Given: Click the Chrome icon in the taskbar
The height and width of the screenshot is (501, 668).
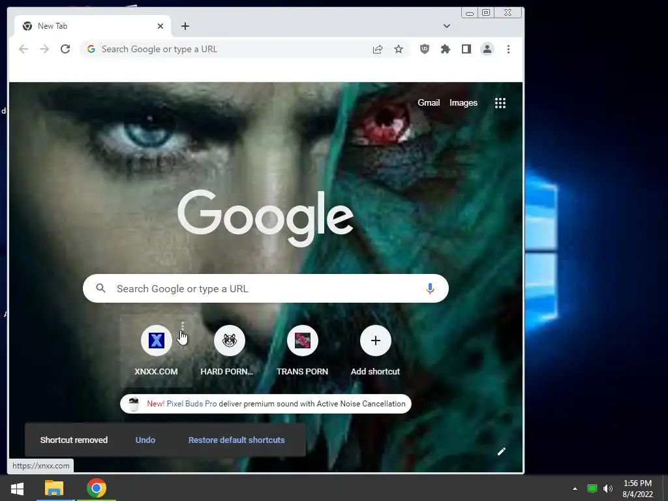Looking at the screenshot, I should [97, 488].
